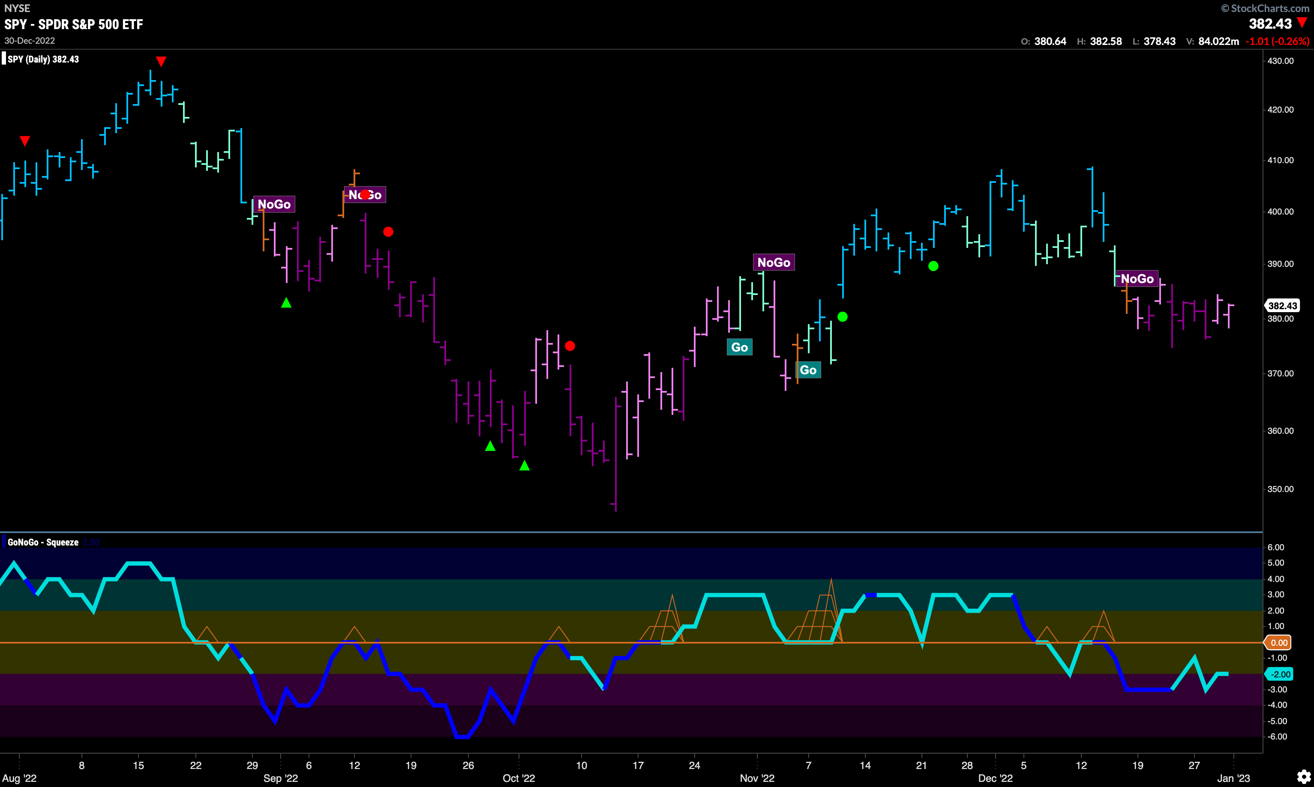Image resolution: width=1314 pixels, height=787 pixels.
Task: Select the red triangle above the August peak
Action: 161,62
